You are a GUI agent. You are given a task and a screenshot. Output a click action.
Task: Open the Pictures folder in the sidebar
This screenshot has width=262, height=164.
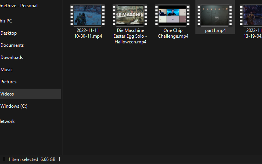8,82
